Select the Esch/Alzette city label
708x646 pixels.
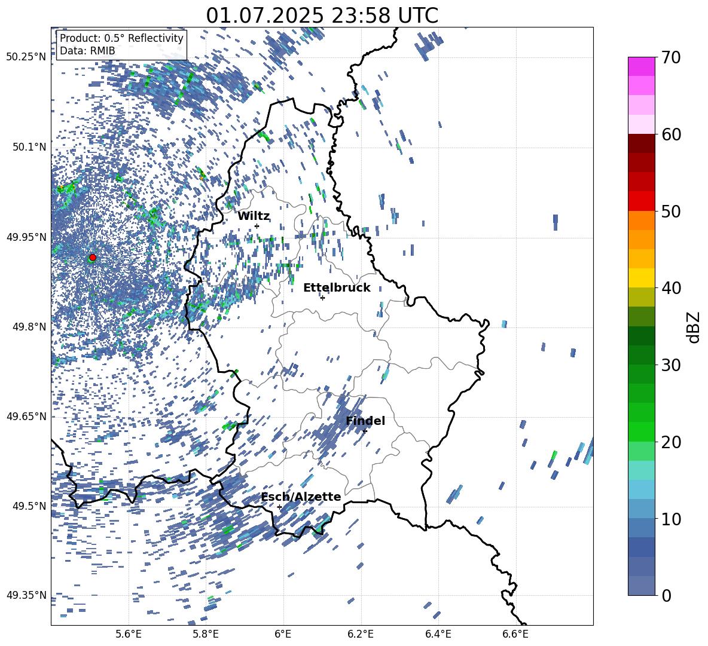301,497
